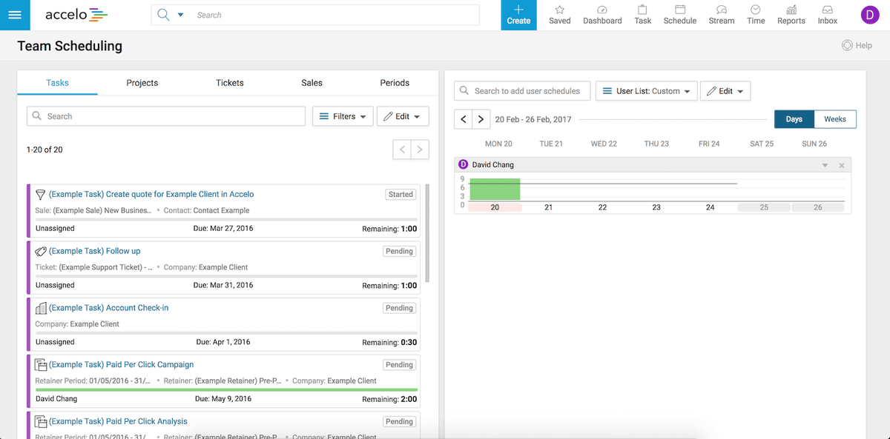
Task: Switch to the Periods tab
Action: [395, 83]
